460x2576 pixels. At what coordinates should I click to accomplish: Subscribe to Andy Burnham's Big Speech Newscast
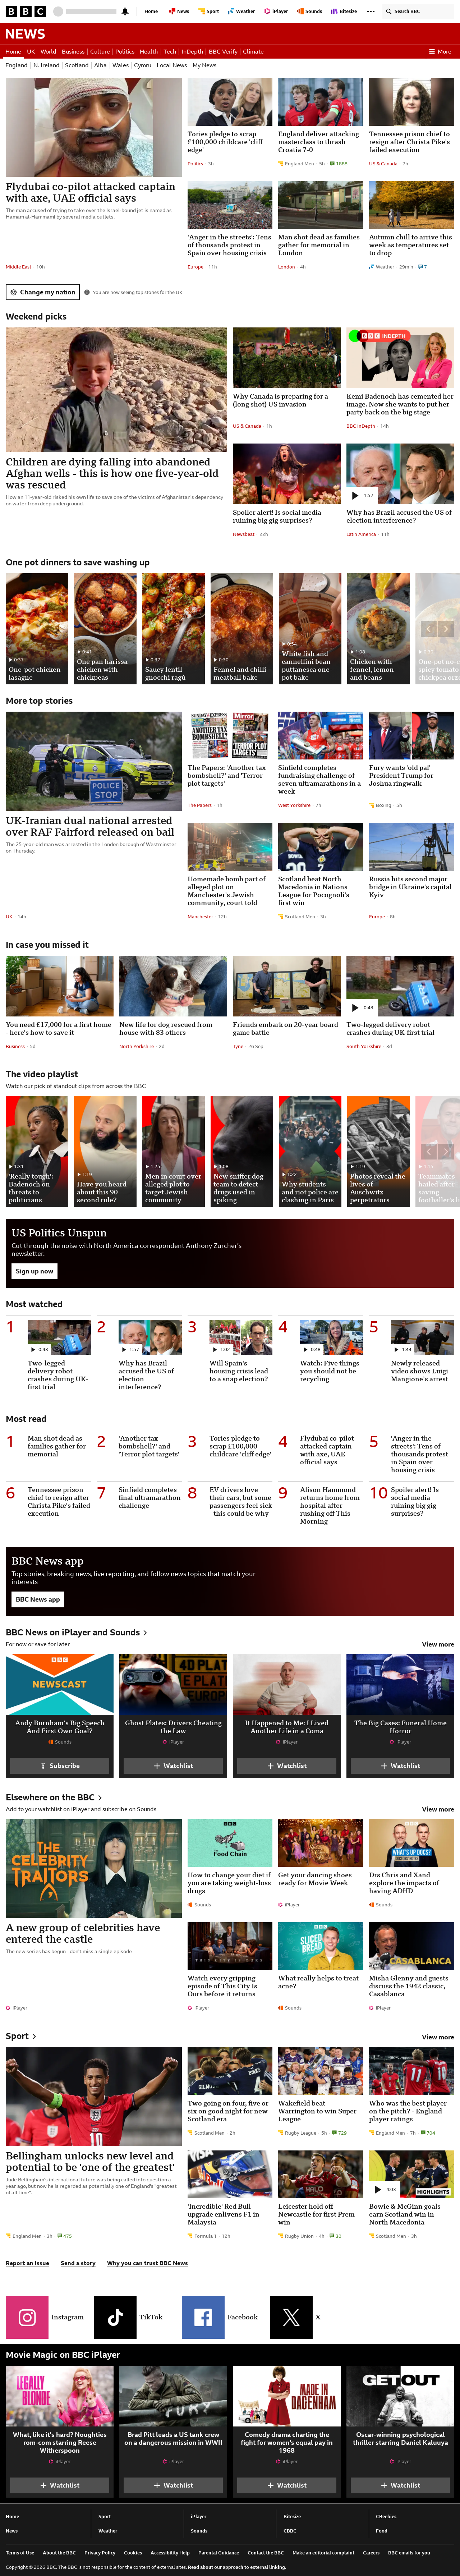coord(60,1766)
